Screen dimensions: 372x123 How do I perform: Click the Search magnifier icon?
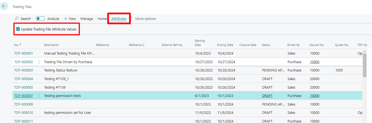click(x=17, y=19)
